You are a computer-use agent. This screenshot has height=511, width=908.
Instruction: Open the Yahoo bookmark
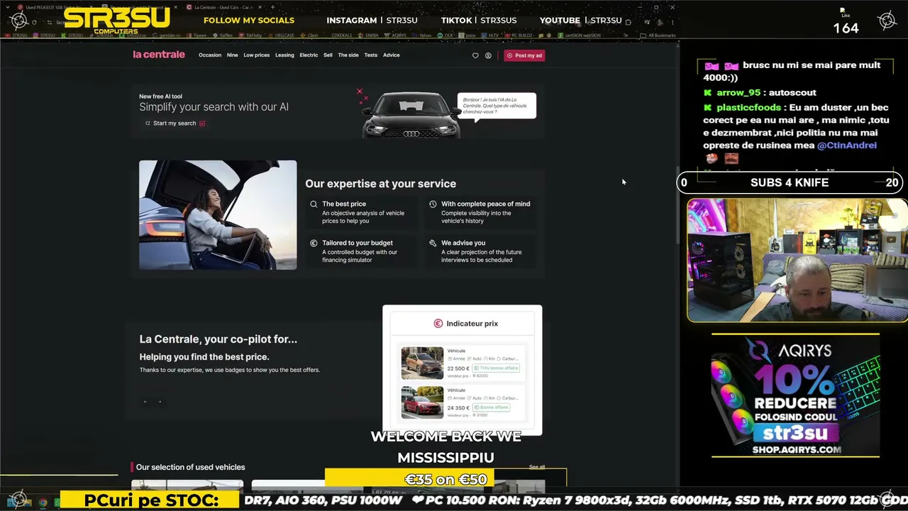coord(422,35)
